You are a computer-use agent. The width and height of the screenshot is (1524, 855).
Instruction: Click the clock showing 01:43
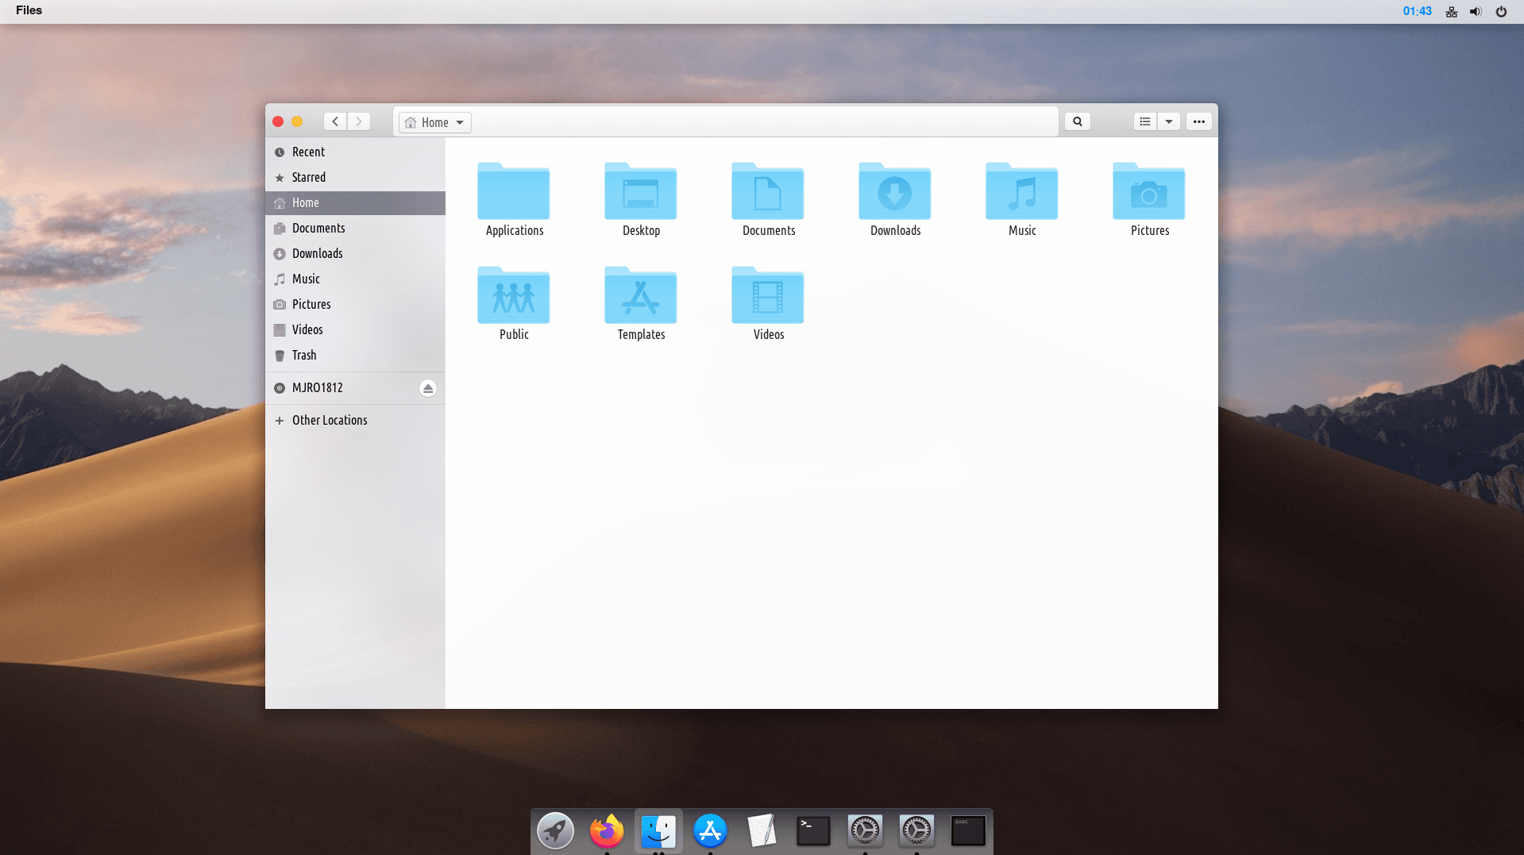(x=1417, y=11)
